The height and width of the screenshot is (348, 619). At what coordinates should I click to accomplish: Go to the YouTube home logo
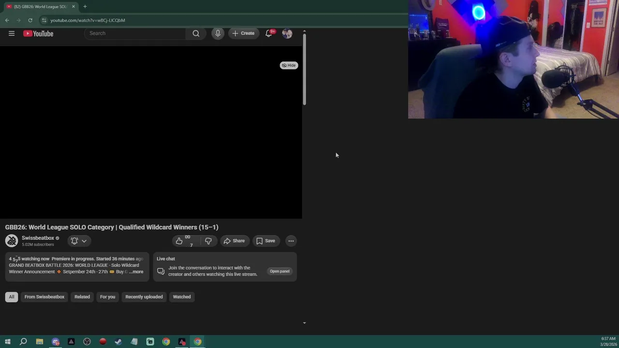pyautogui.click(x=38, y=33)
